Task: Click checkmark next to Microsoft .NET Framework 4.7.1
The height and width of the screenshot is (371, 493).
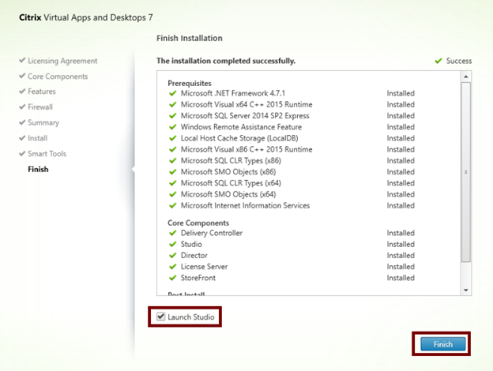Action: [172, 93]
